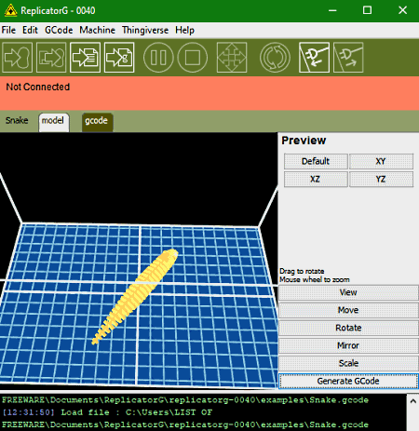
Task: Click the Build toolbar icon
Action: pos(18,58)
